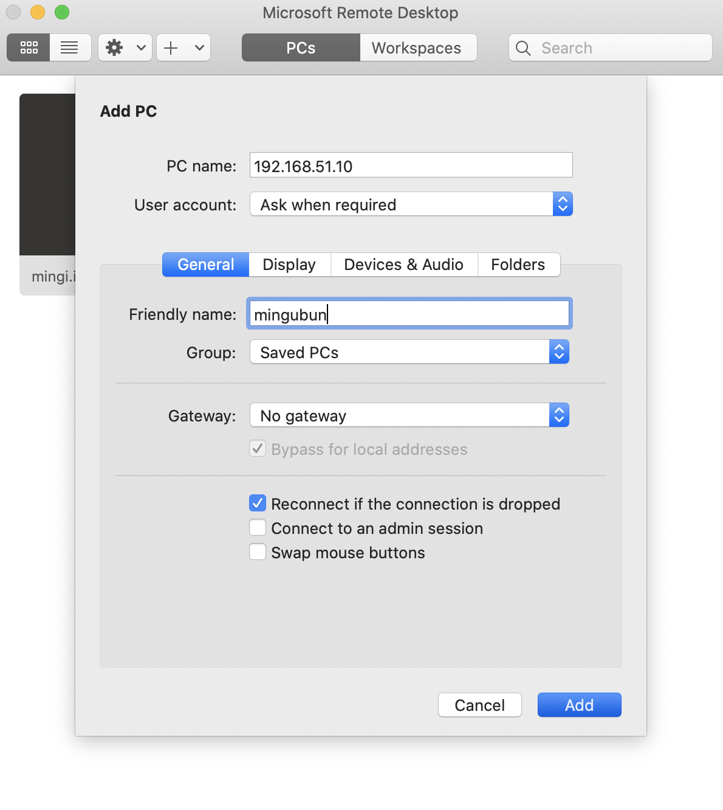Image resolution: width=723 pixels, height=810 pixels.
Task: Select the PCs tab
Action: (301, 47)
